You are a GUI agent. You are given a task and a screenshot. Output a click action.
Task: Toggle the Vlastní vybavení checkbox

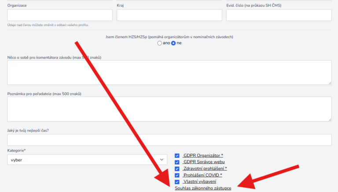click(177, 182)
